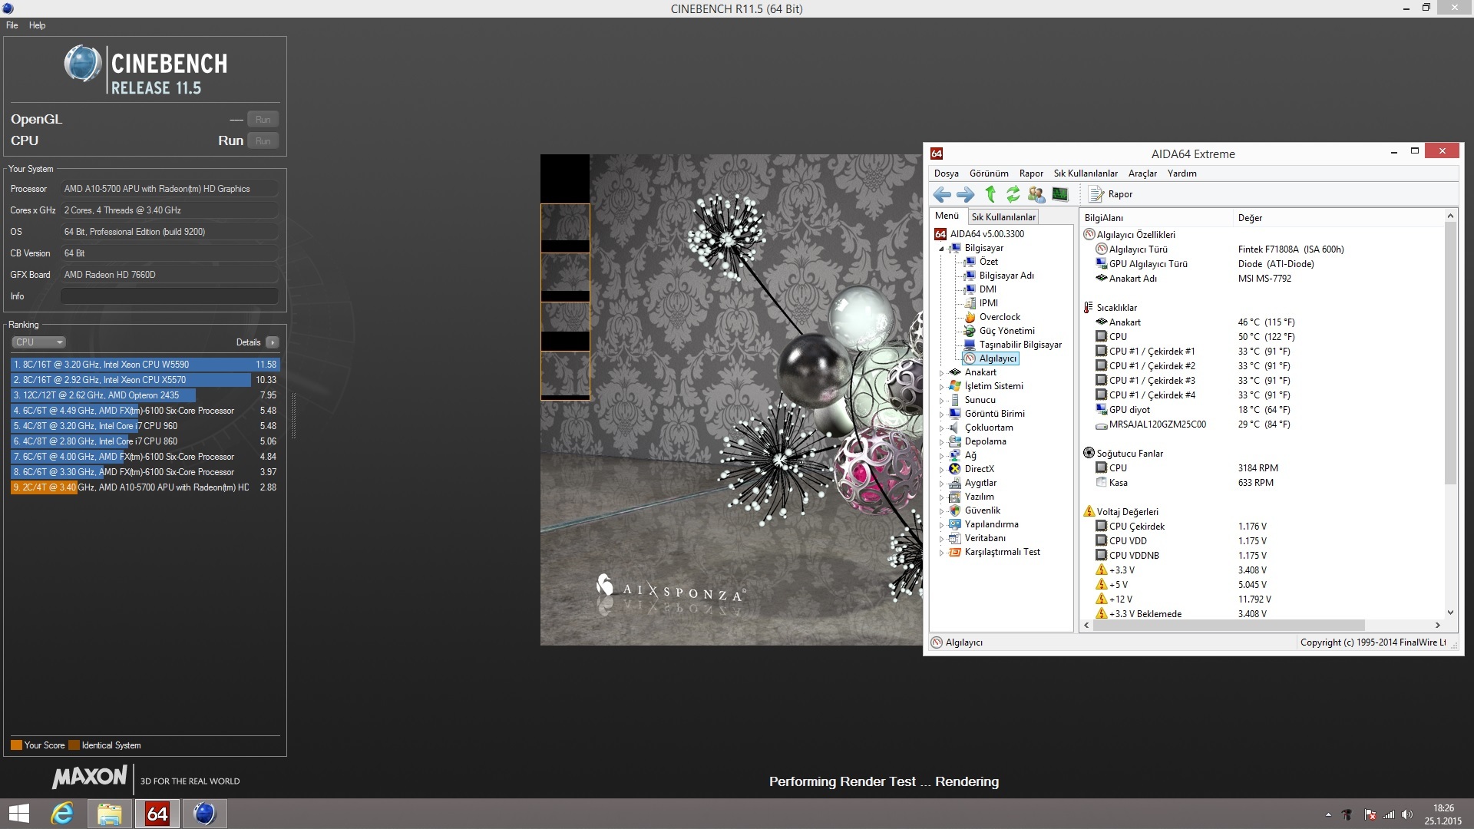Select MRSAJAL120GZM25C00 drive temperature row
This screenshot has height=829, width=1474.
tap(1192, 424)
